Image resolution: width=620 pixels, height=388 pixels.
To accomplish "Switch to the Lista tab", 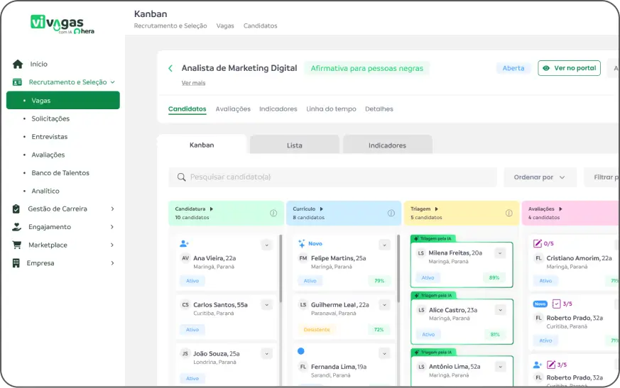I will click(295, 145).
